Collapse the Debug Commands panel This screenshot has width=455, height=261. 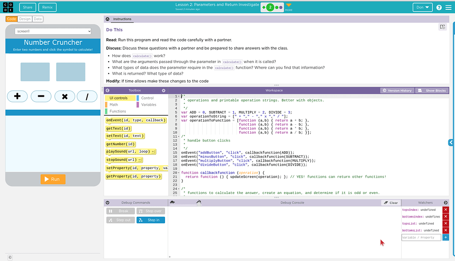108,203
